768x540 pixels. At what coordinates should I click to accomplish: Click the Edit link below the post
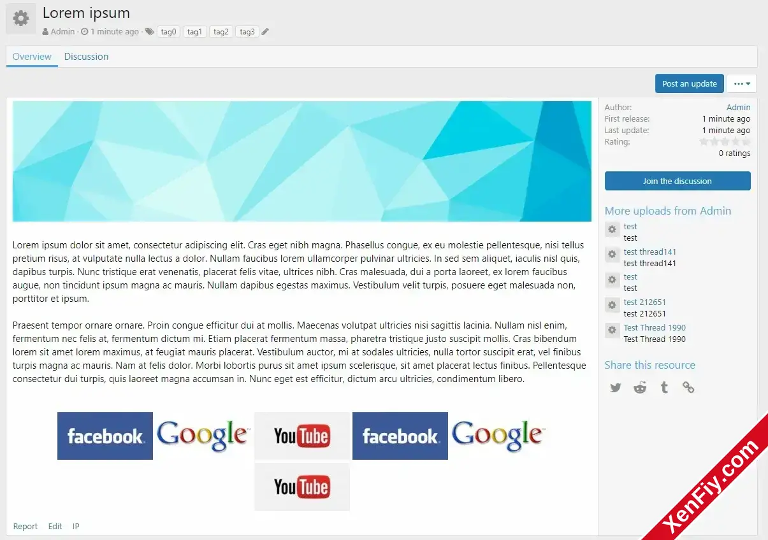[x=55, y=527]
